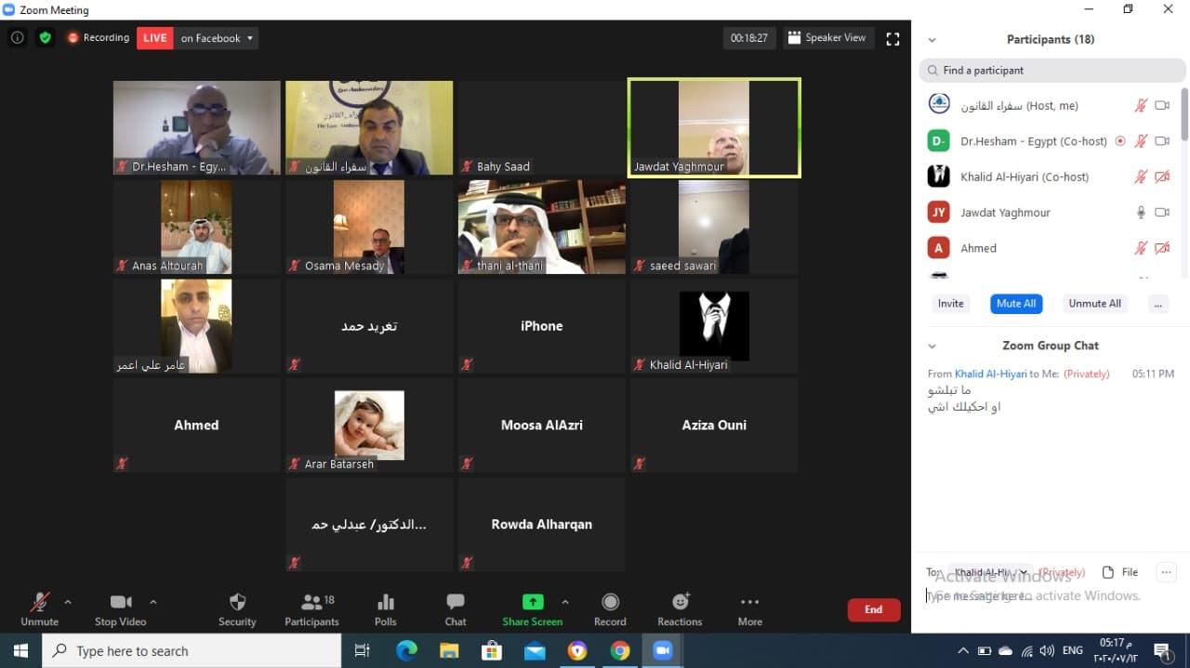
Task: Stop your video
Action: 121,609
